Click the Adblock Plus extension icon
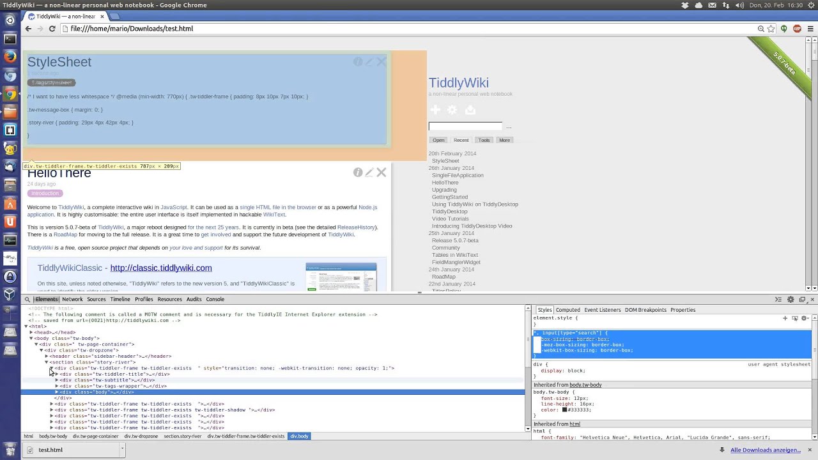Viewport: 818px width, 460px height. tap(797, 29)
